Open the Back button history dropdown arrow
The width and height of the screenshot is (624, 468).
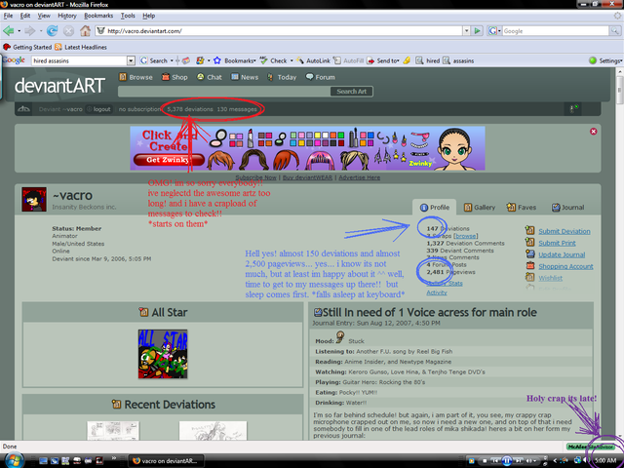tap(19, 31)
